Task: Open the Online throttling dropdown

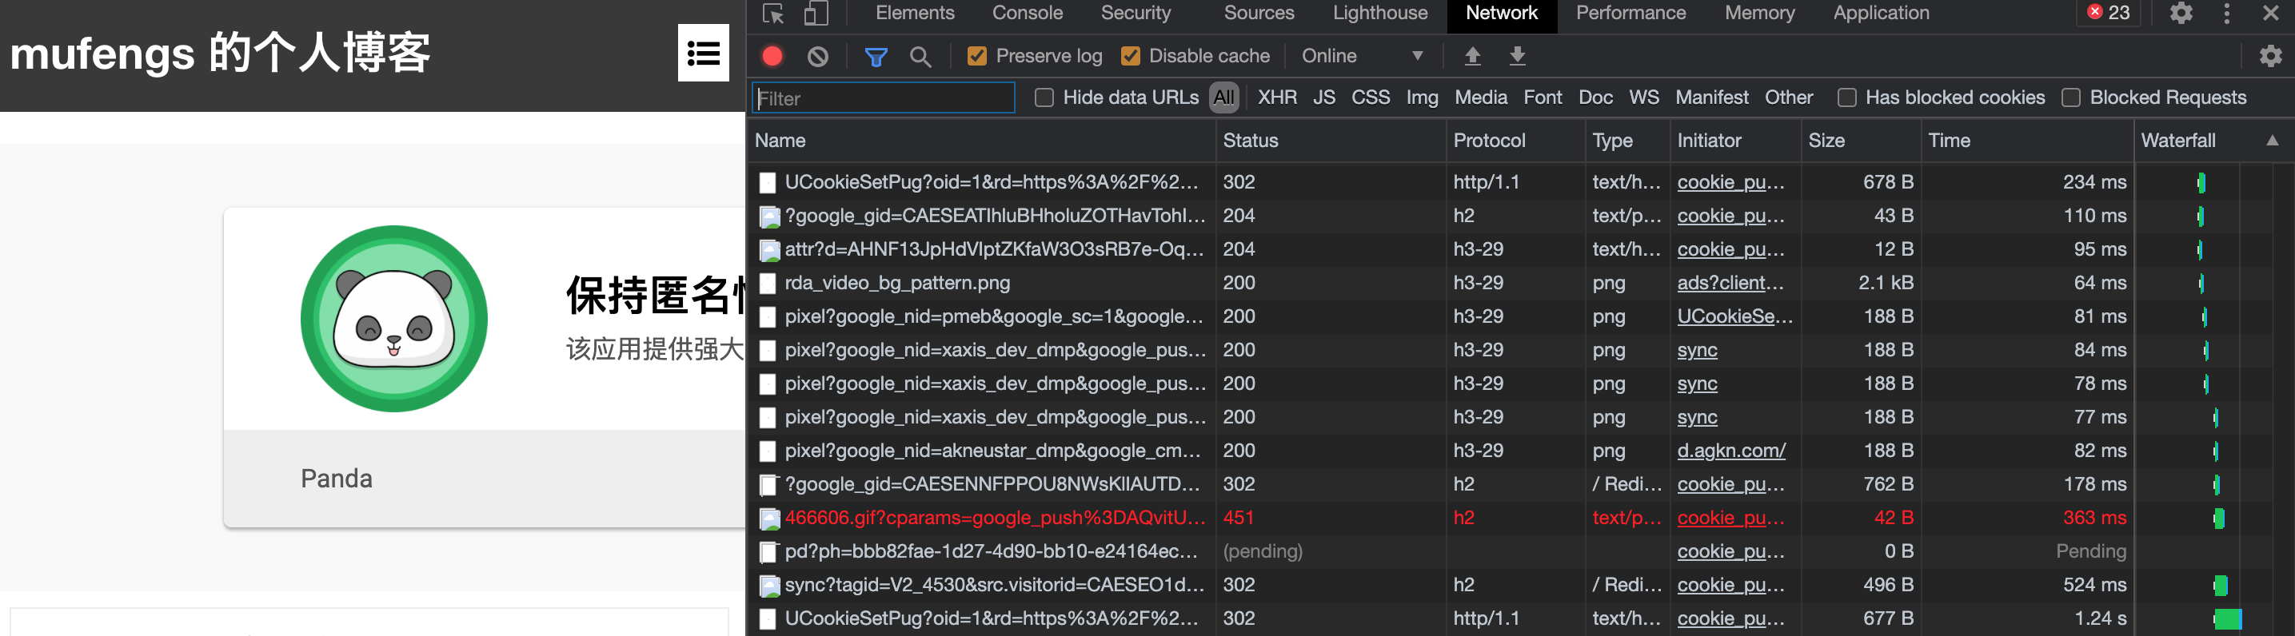Action: [1361, 56]
